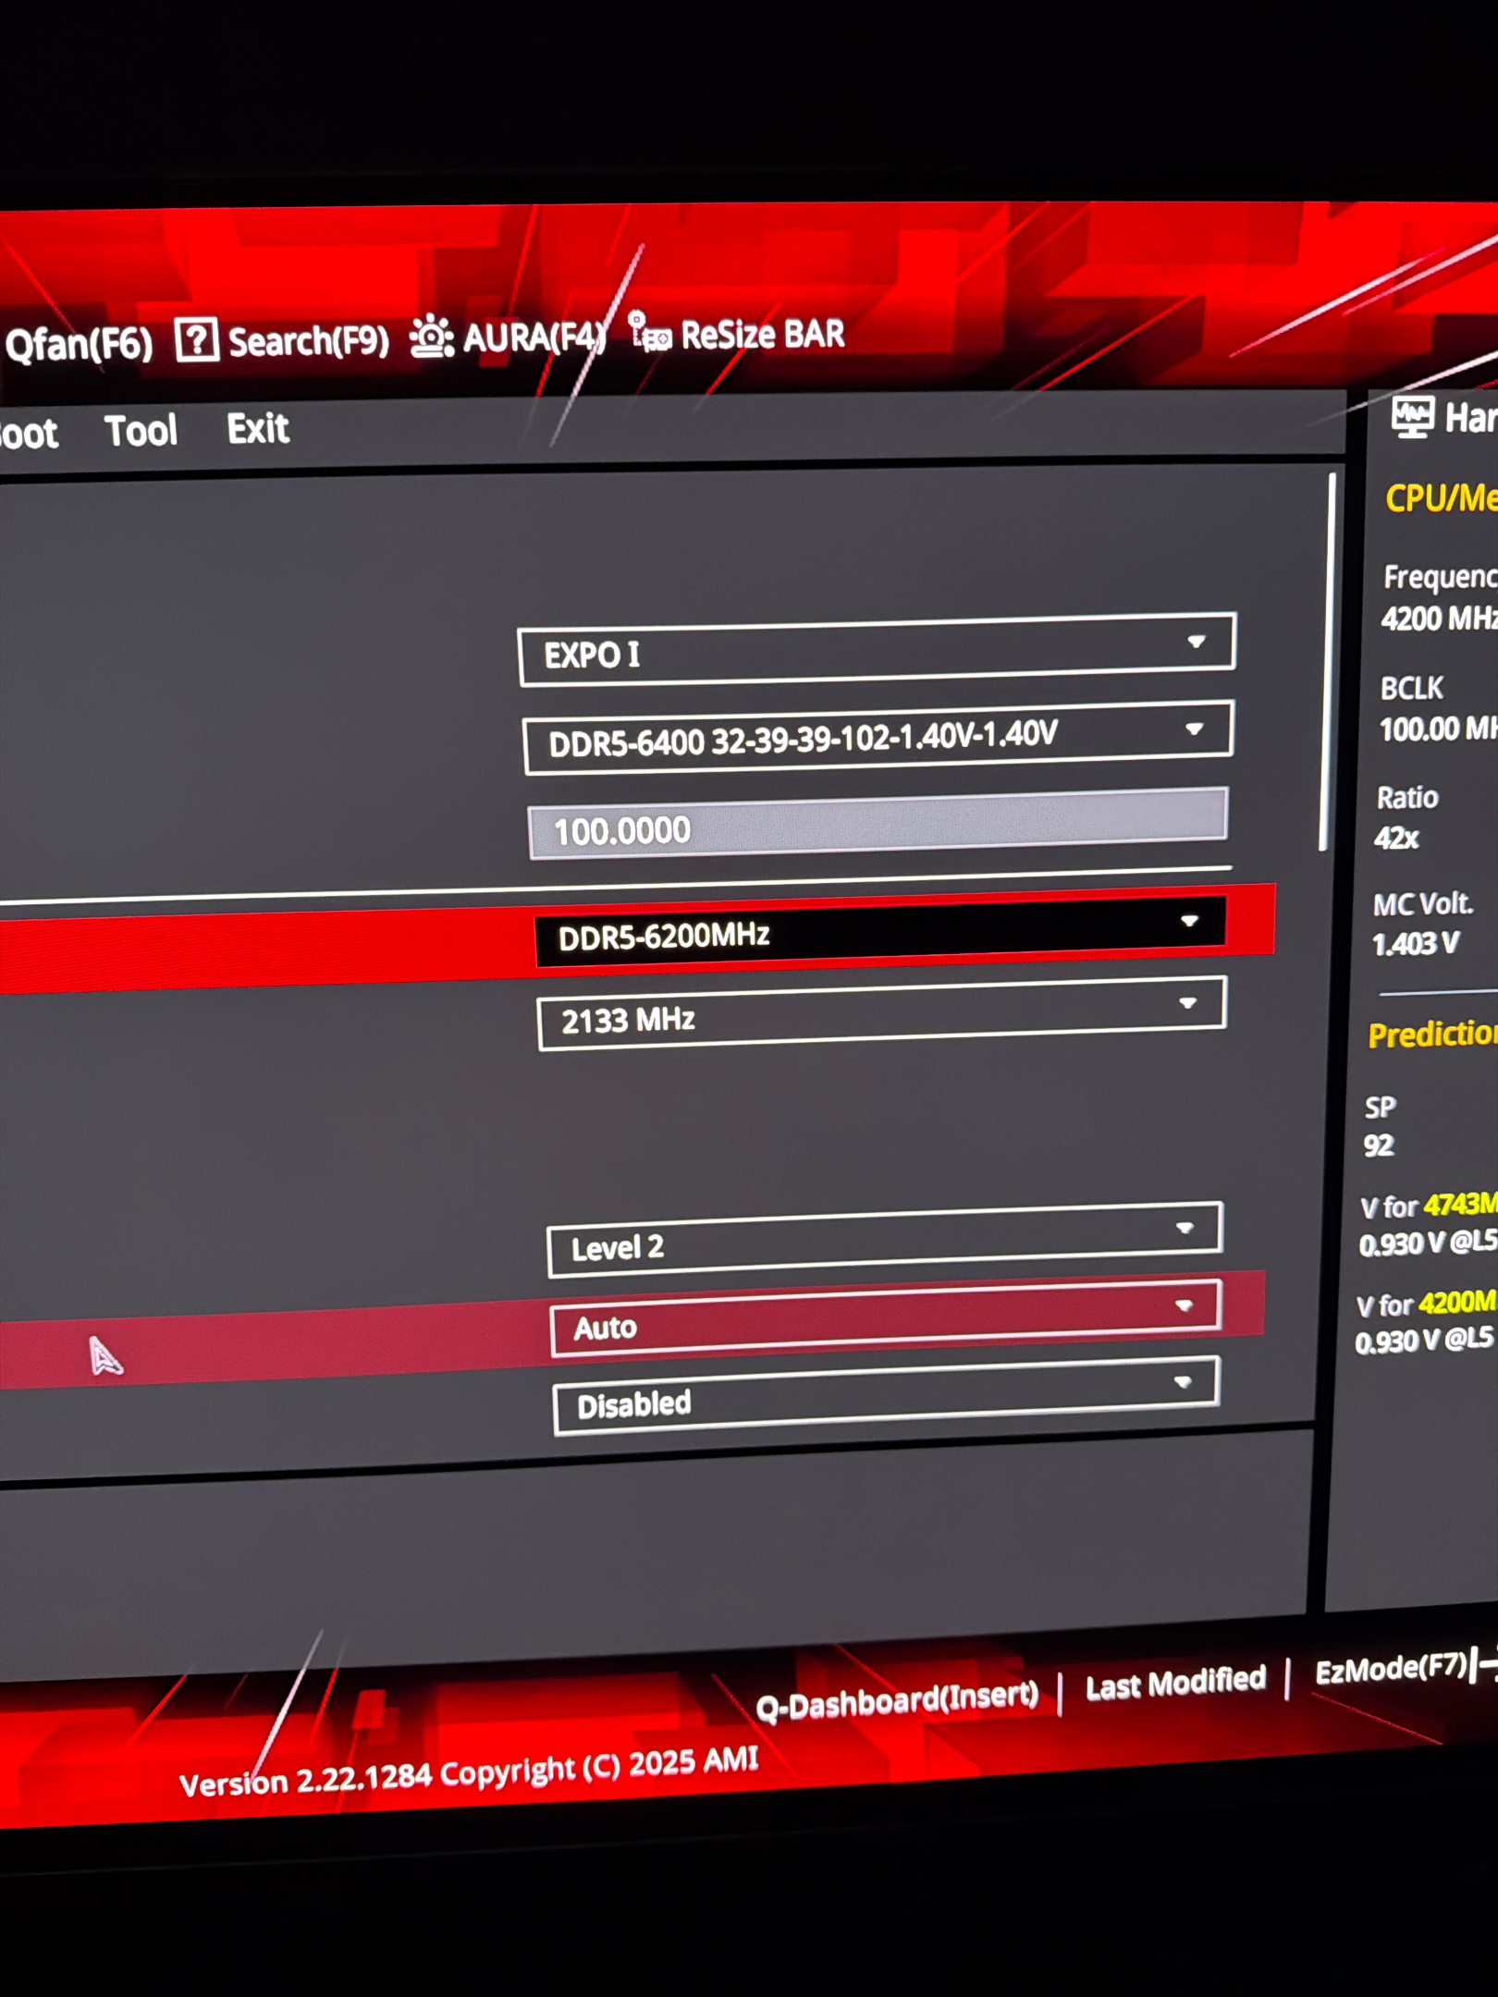Click the Prediction heading
Image resolution: width=1498 pixels, height=1997 pixels.
tap(1432, 1034)
